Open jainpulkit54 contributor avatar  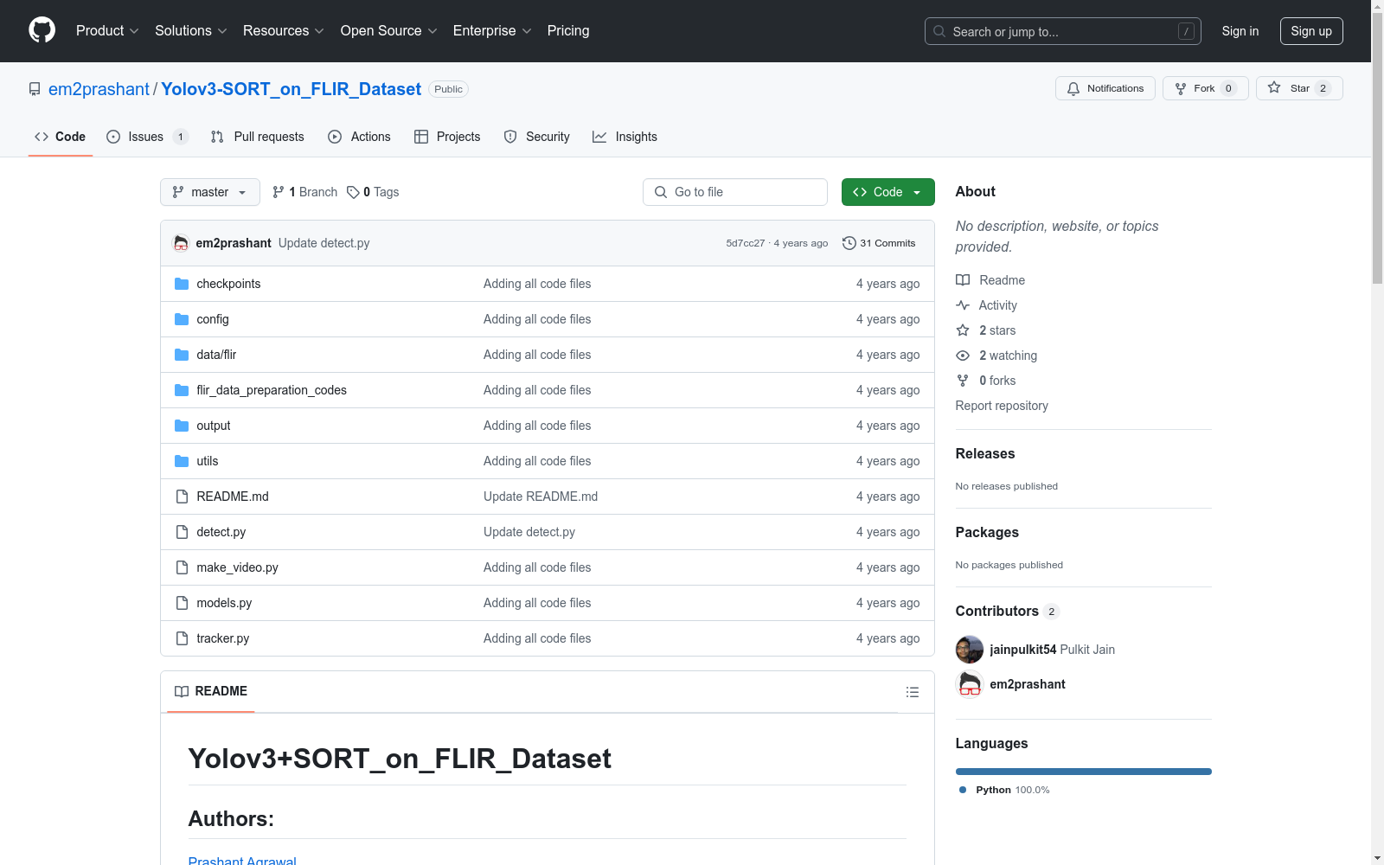click(x=970, y=650)
